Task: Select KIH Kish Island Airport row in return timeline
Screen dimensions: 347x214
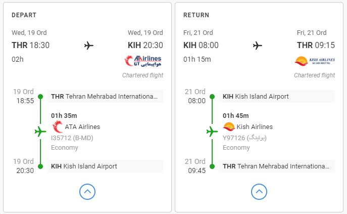Action: point(277,97)
